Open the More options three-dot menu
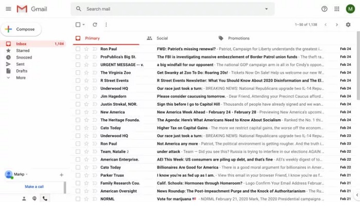The image size is (360, 206). point(106,25)
